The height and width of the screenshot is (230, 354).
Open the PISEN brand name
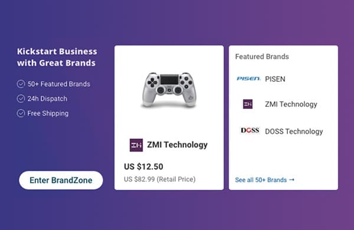click(275, 79)
